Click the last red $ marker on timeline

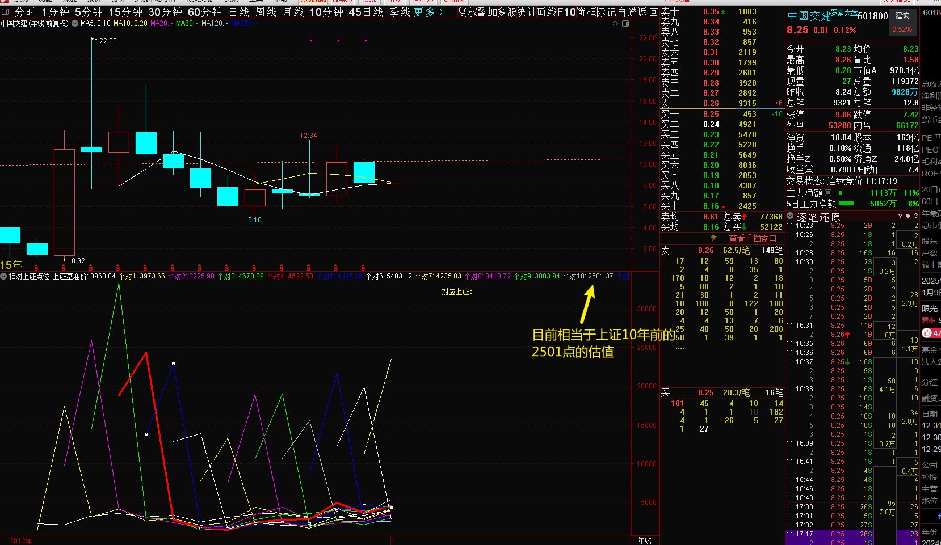point(363,268)
